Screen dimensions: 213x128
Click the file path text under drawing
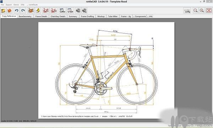pyautogui.click(x=87, y=116)
